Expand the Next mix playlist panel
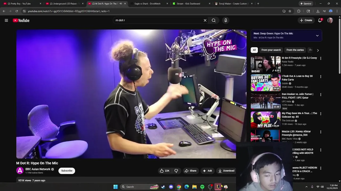The height and width of the screenshot is (191, 341). pyautogui.click(x=317, y=36)
